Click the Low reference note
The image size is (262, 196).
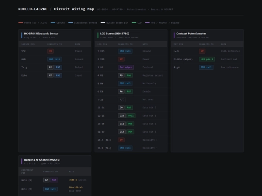230,67
